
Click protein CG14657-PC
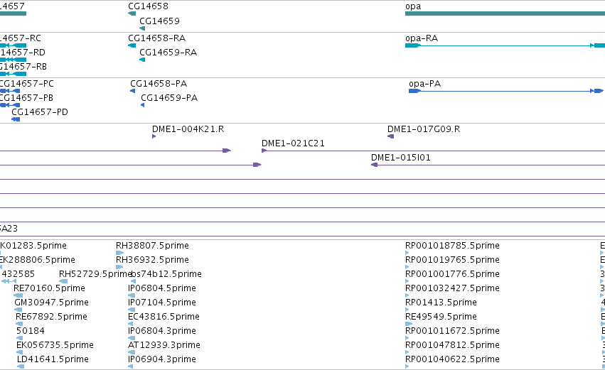(26, 84)
